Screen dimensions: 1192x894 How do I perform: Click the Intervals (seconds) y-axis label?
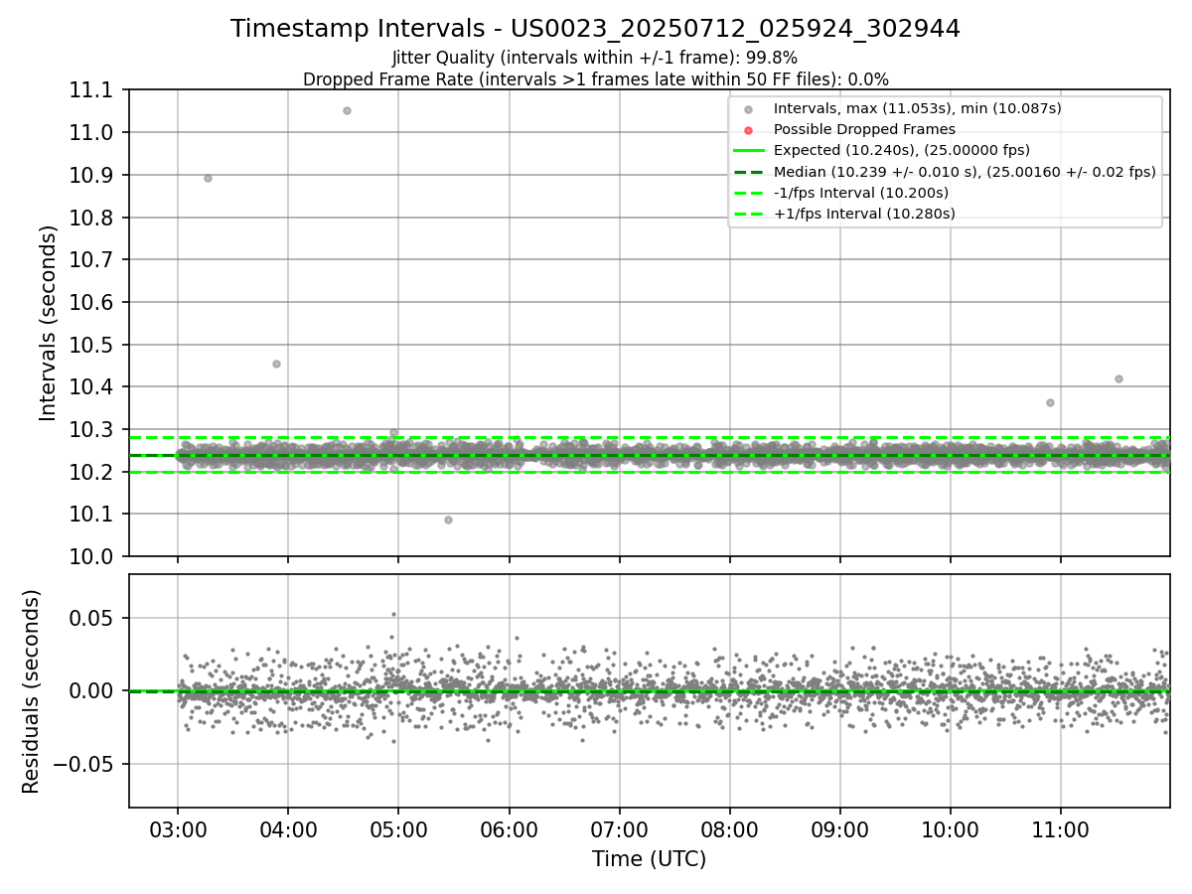[x=48, y=323]
